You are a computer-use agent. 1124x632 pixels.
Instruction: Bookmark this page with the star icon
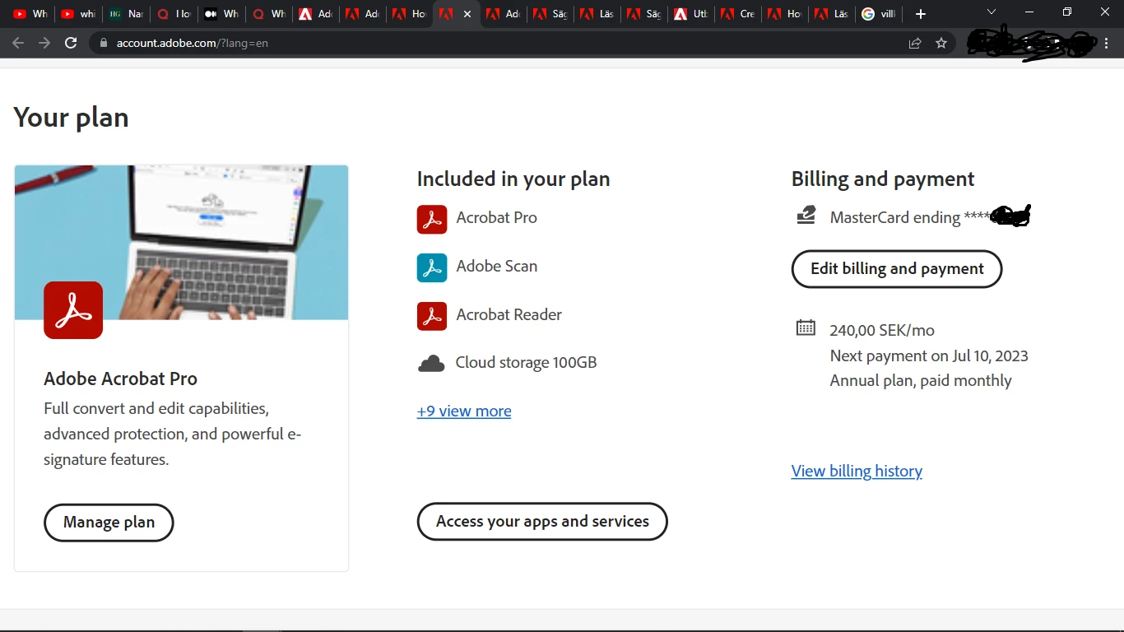(941, 43)
